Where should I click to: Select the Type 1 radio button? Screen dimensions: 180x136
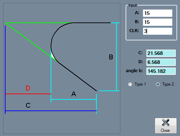tap(130, 84)
